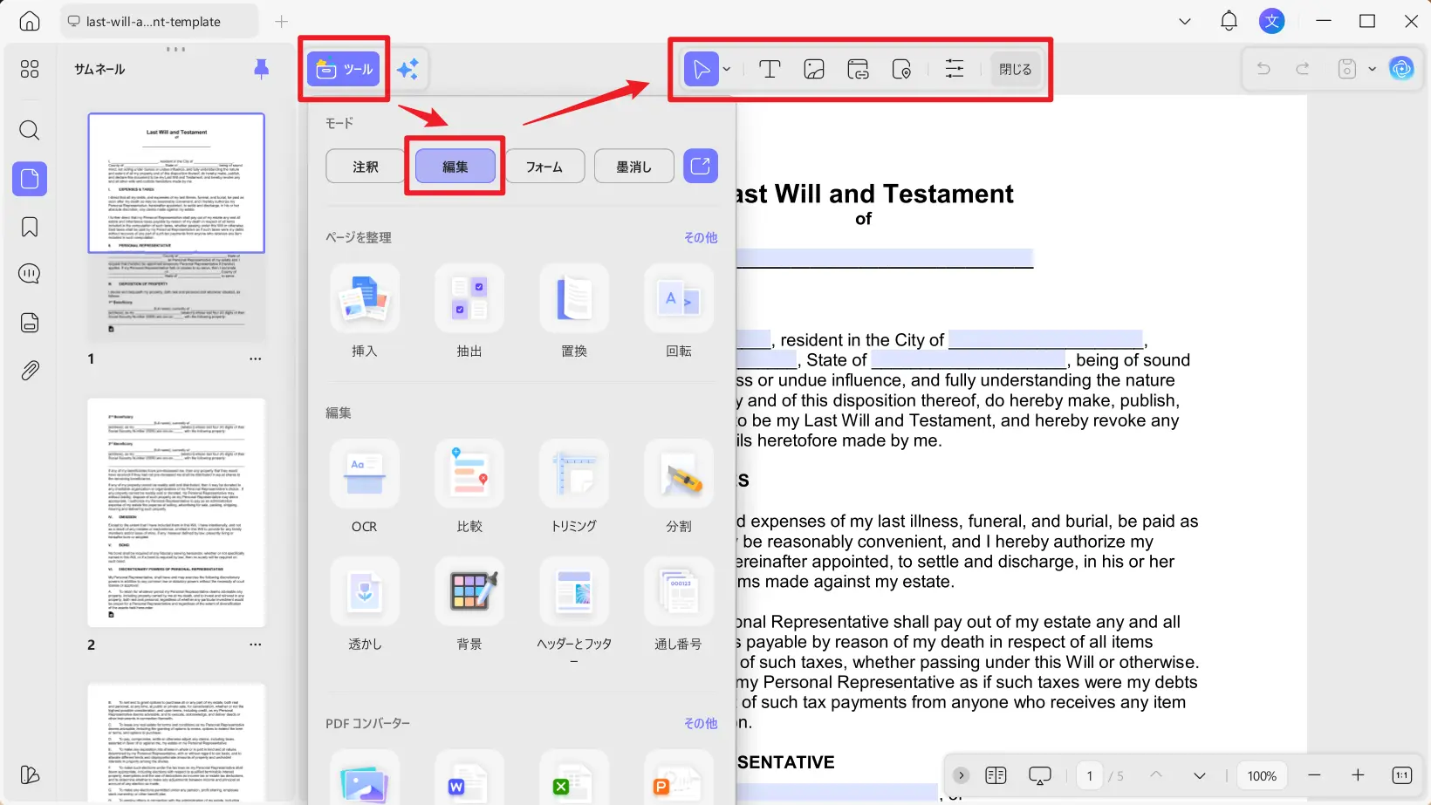Viewport: 1431px width, 805px height.
Task: Open the comments panel icon in sidebar
Action: pos(30,274)
